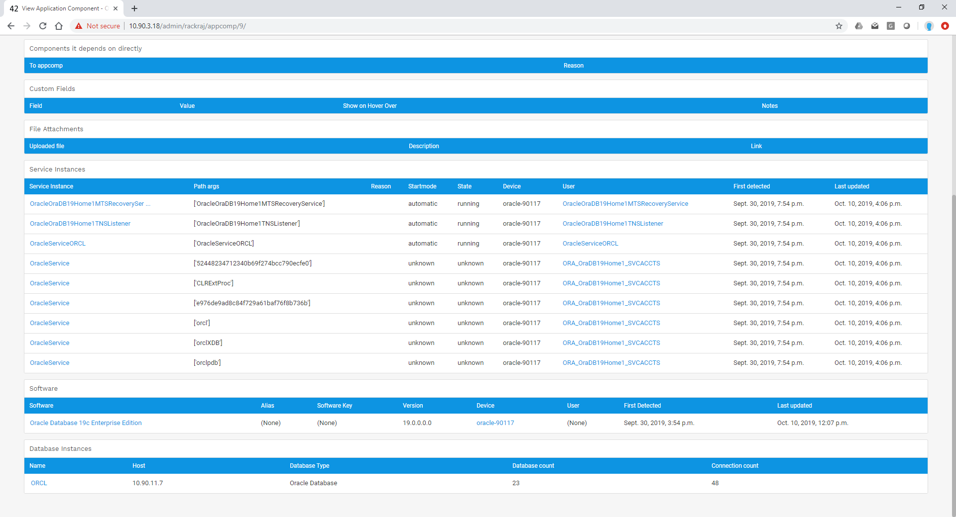The image size is (956, 517).
Task: Open the browser home page
Action: (x=59, y=26)
